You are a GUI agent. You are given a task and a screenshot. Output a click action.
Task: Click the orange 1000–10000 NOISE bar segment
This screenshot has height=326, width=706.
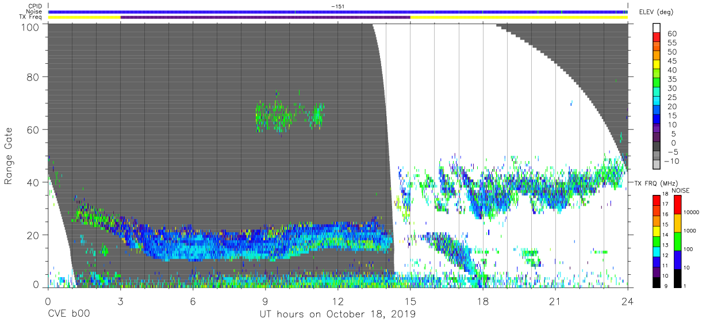[x=678, y=223]
